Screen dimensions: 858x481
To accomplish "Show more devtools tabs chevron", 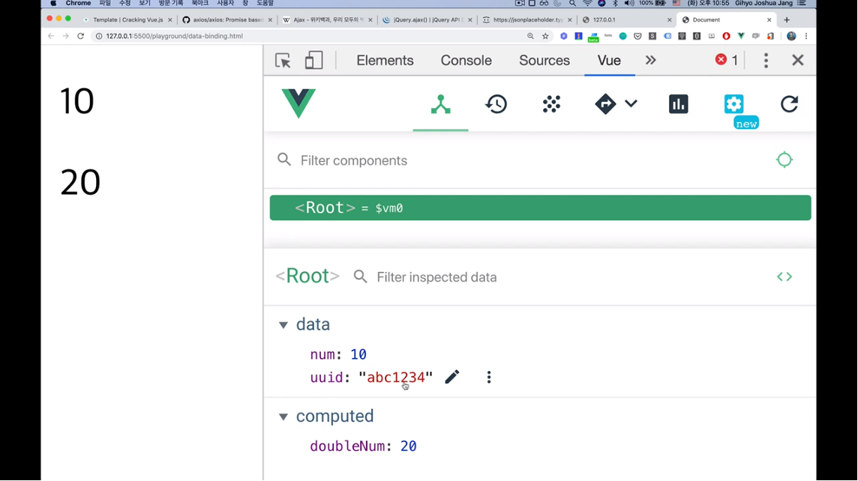I will pyautogui.click(x=650, y=61).
